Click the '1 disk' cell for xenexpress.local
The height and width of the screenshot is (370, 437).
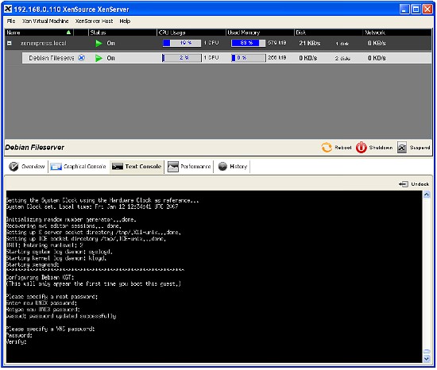(342, 44)
